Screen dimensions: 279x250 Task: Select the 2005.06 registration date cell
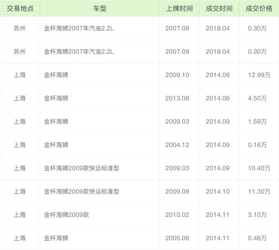(177, 238)
